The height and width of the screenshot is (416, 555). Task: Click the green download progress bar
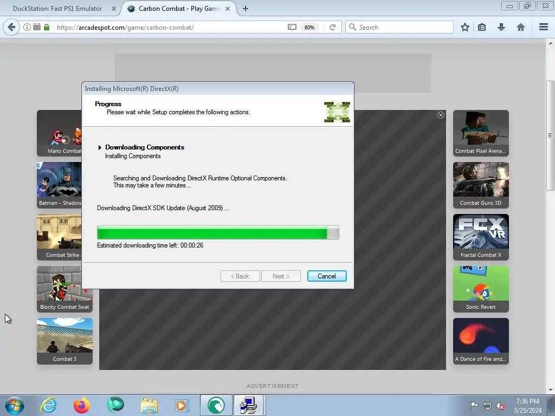(x=218, y=232)
